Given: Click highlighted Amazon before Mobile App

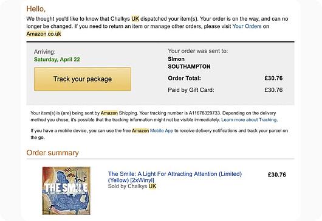Looking at the screenshot, I should click(140, 131).
